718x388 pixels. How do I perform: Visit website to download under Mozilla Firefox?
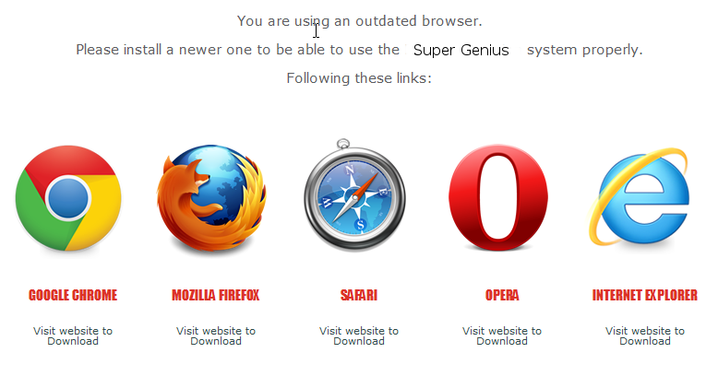click(216, 335)
